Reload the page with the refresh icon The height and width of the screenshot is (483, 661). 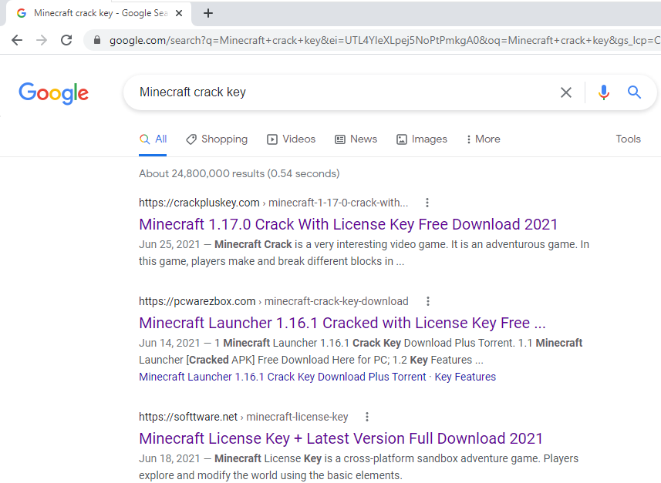[66, 40]
